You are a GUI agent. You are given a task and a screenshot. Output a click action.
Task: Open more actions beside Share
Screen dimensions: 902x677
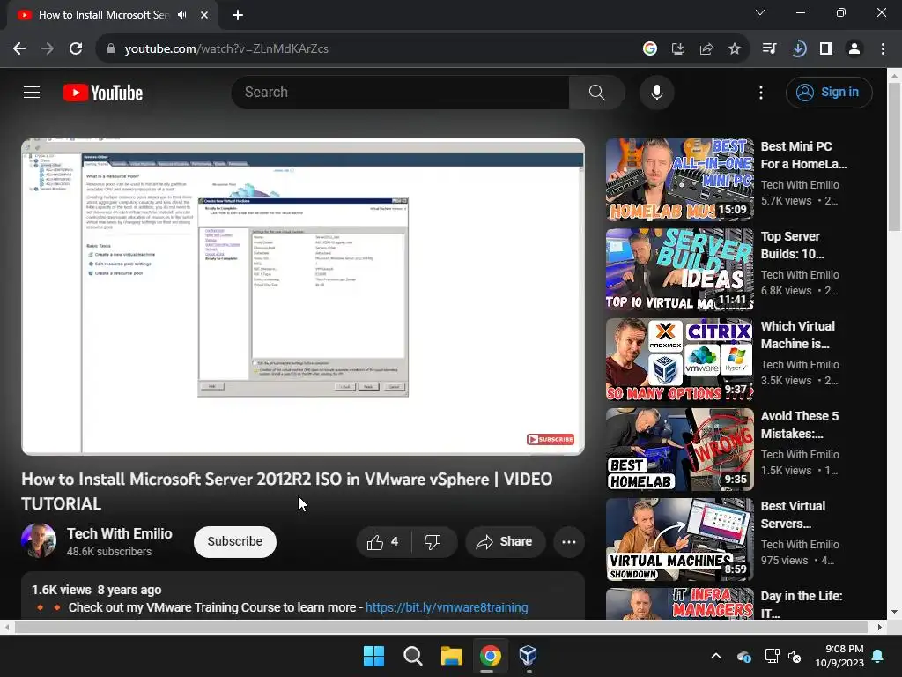[x=569, y=542]
